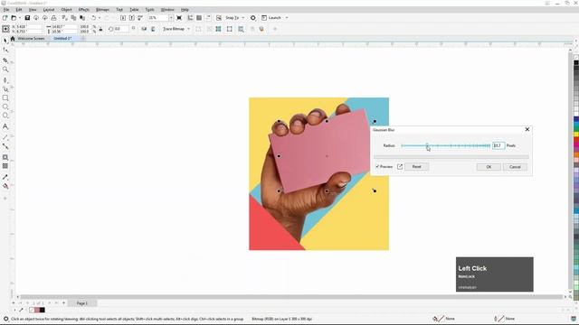Open the Bitmaps menu

point(102,10)
